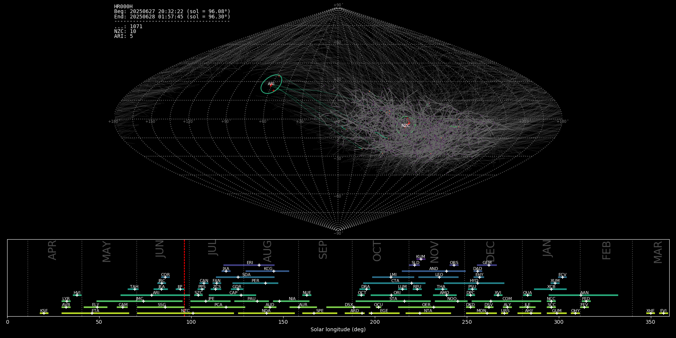Viewport: 676px width, 338px height.
Task: Click the AUR shower bar label
Action: 303,305
